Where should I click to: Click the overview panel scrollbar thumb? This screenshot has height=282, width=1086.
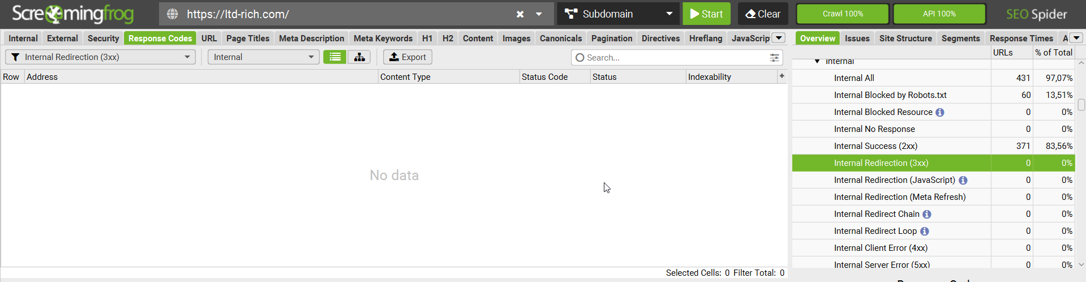coord(1081,105)
